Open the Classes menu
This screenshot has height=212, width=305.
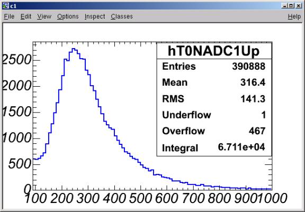[122, 16]
